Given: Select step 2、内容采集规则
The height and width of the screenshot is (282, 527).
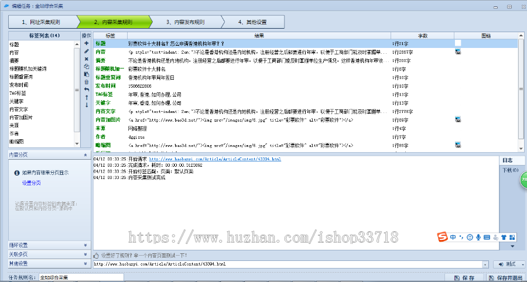Looking at the screenshot, I should tap(113, 22).
